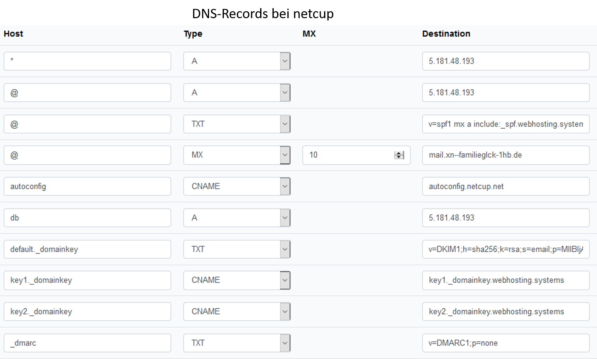This screenshot has width=597, height=359.
Task: Click the MX priority field showing 10
Action: [348, 155]
